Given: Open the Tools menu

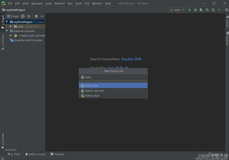Looking at the screenshot, I should pos(79,4).
